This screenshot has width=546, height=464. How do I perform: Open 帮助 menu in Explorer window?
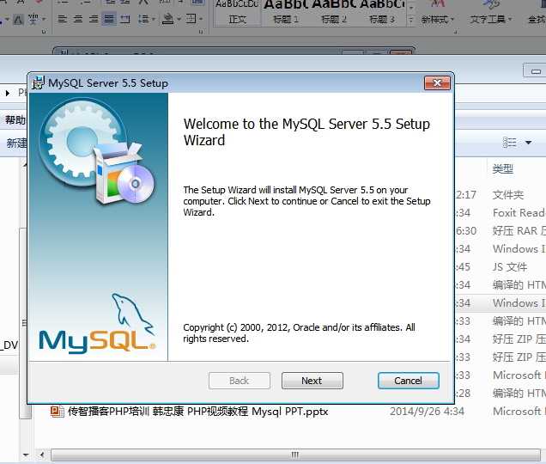click(x=15, y=120)
